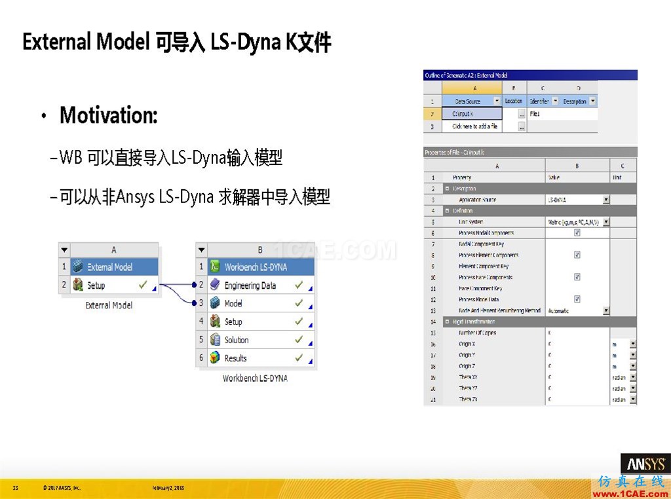
Task: Click the Properties of File title bar
Action: [x=530, y=152]
